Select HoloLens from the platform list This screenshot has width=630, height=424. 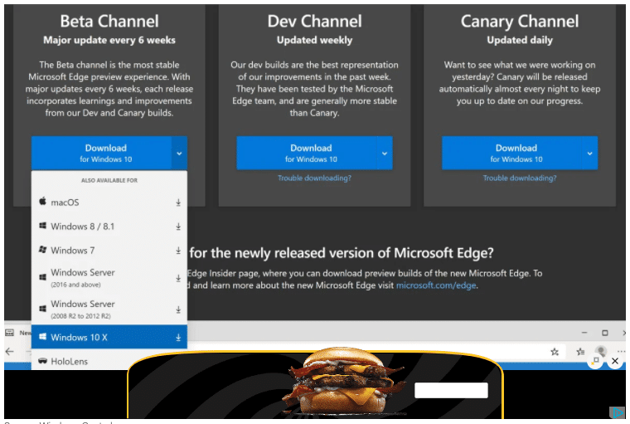coord(109,361)
